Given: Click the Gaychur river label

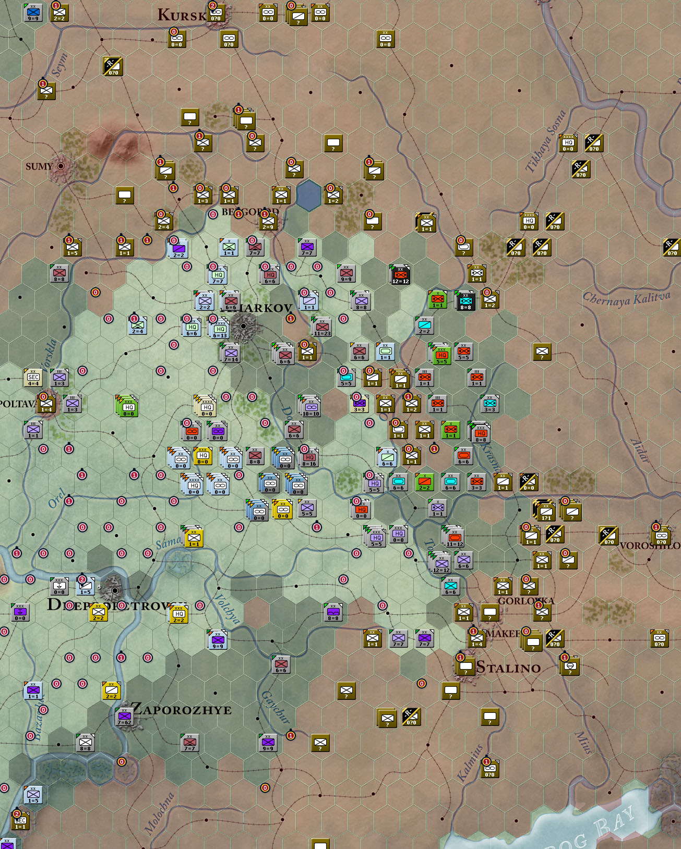Looking at the screenshot, I should point(274,707).
